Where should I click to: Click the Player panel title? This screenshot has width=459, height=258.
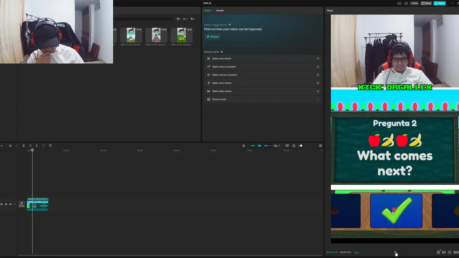(330, 10)
